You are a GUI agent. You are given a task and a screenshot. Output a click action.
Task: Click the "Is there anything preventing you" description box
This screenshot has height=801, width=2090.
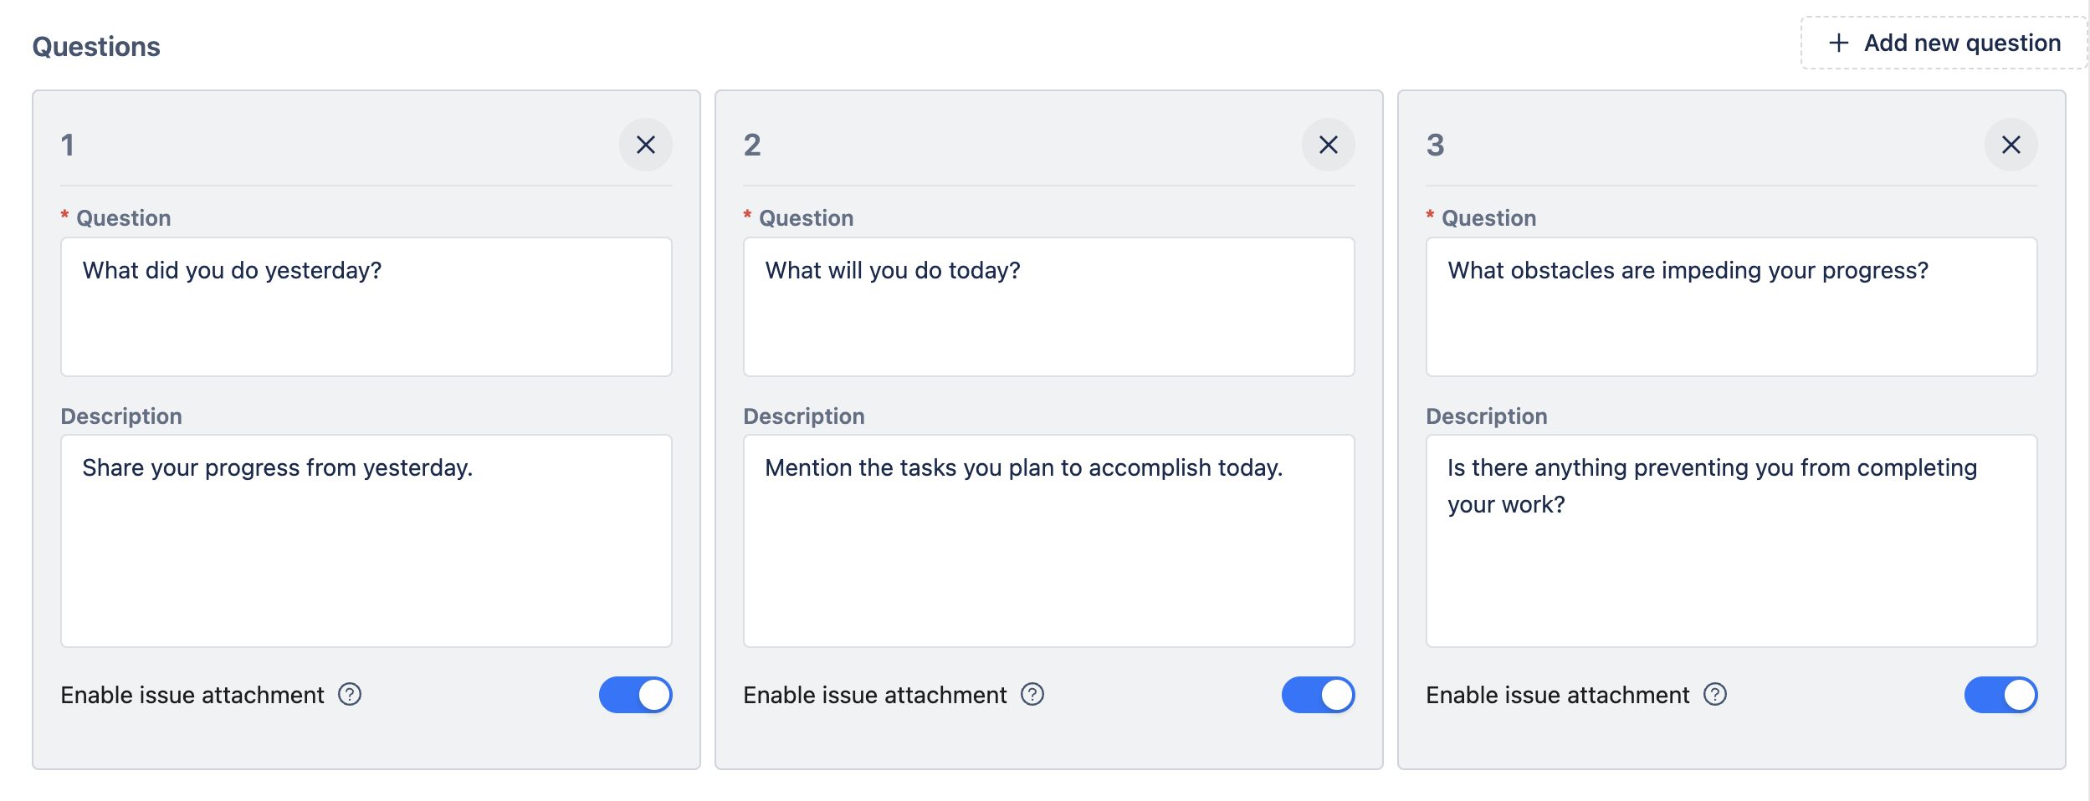(x=1731, y=540)
